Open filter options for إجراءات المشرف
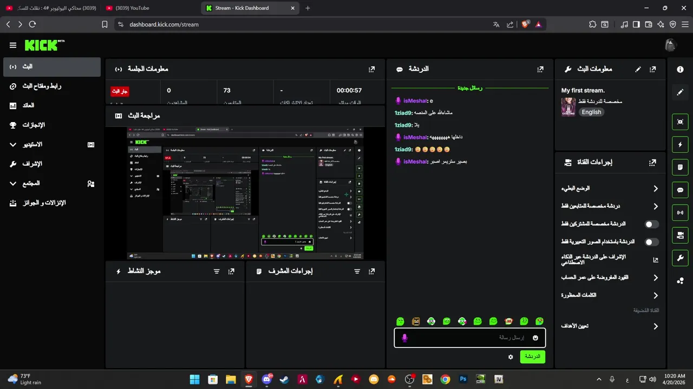The height and width of the screenshot is (389, 693). pos(357,271)
